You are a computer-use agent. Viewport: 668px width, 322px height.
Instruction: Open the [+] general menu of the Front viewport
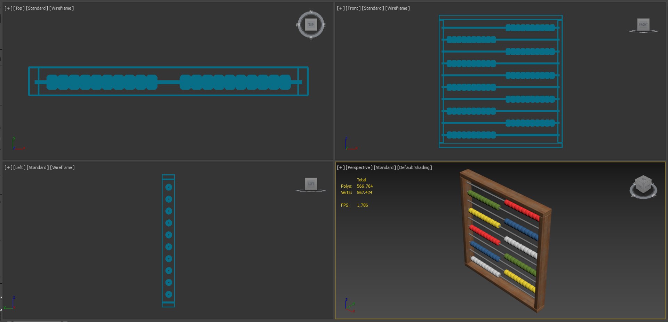click(x=341, y=8)
